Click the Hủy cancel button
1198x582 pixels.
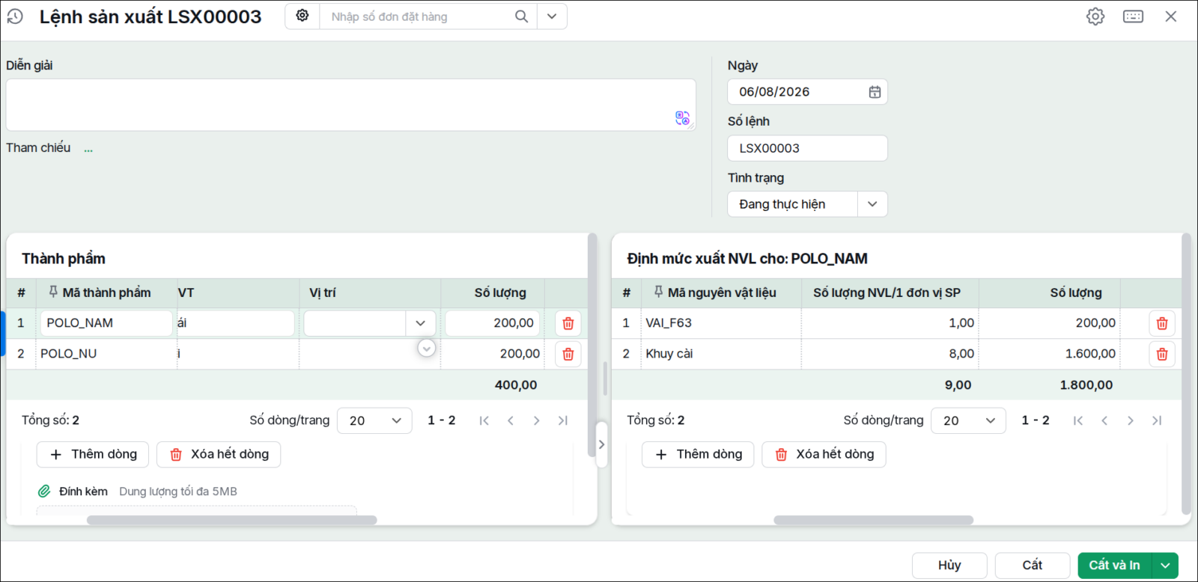coord(949,566)
